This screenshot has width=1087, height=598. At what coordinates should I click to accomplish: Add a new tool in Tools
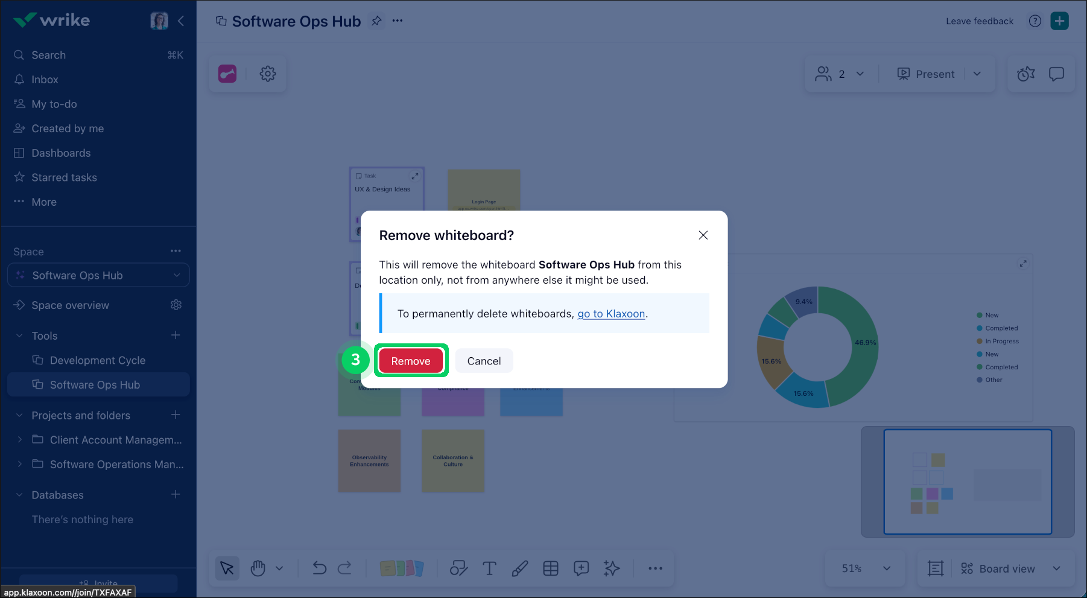click(x=176, y=336)
